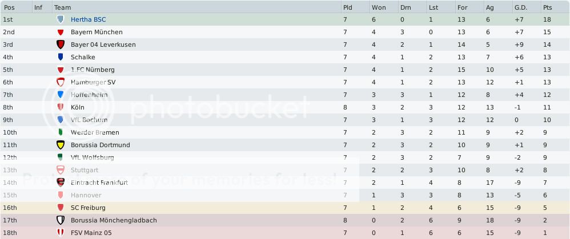Screen dimensions: 570x239
Task: Click the Bayern München club badge
Action: coord(61,32)
